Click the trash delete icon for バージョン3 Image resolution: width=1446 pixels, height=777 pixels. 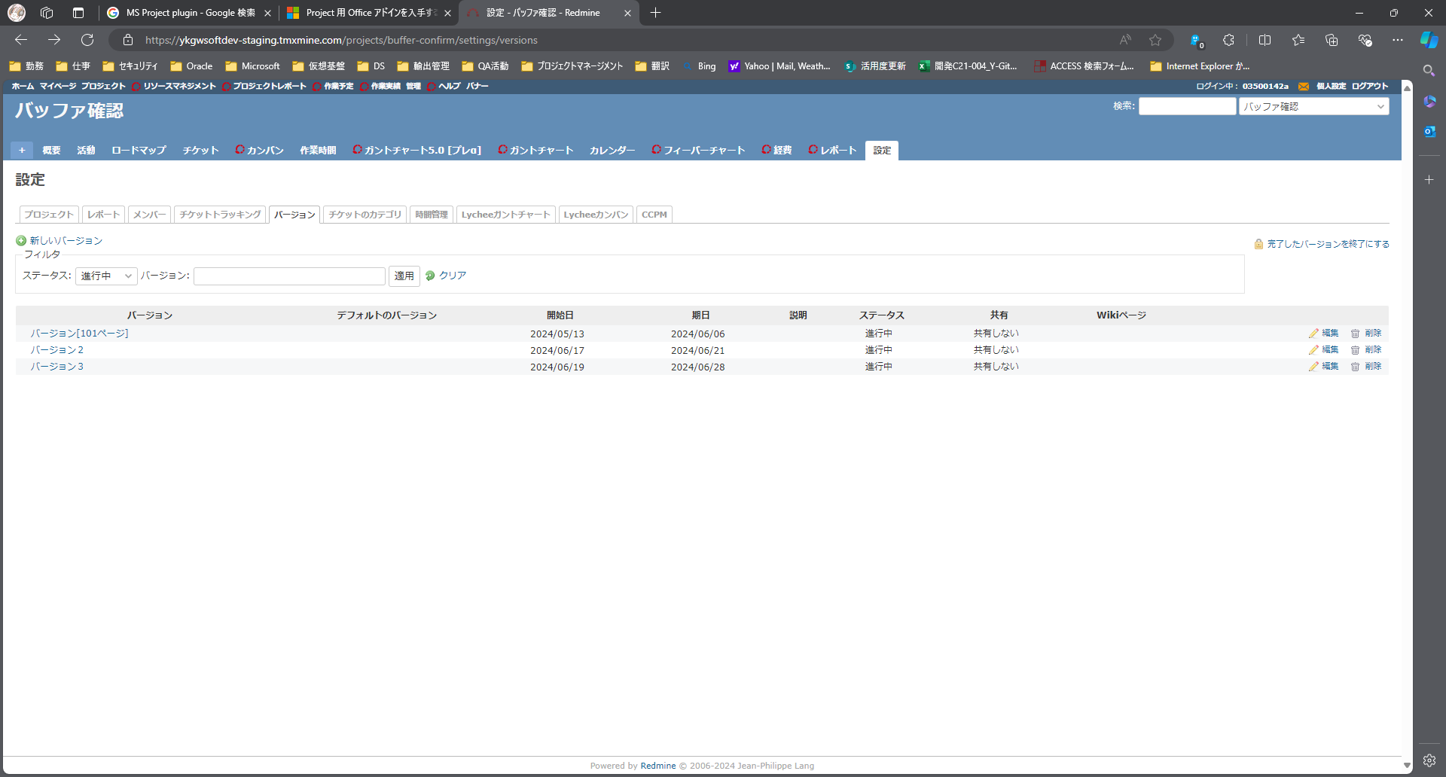(x=1355, y=367)
